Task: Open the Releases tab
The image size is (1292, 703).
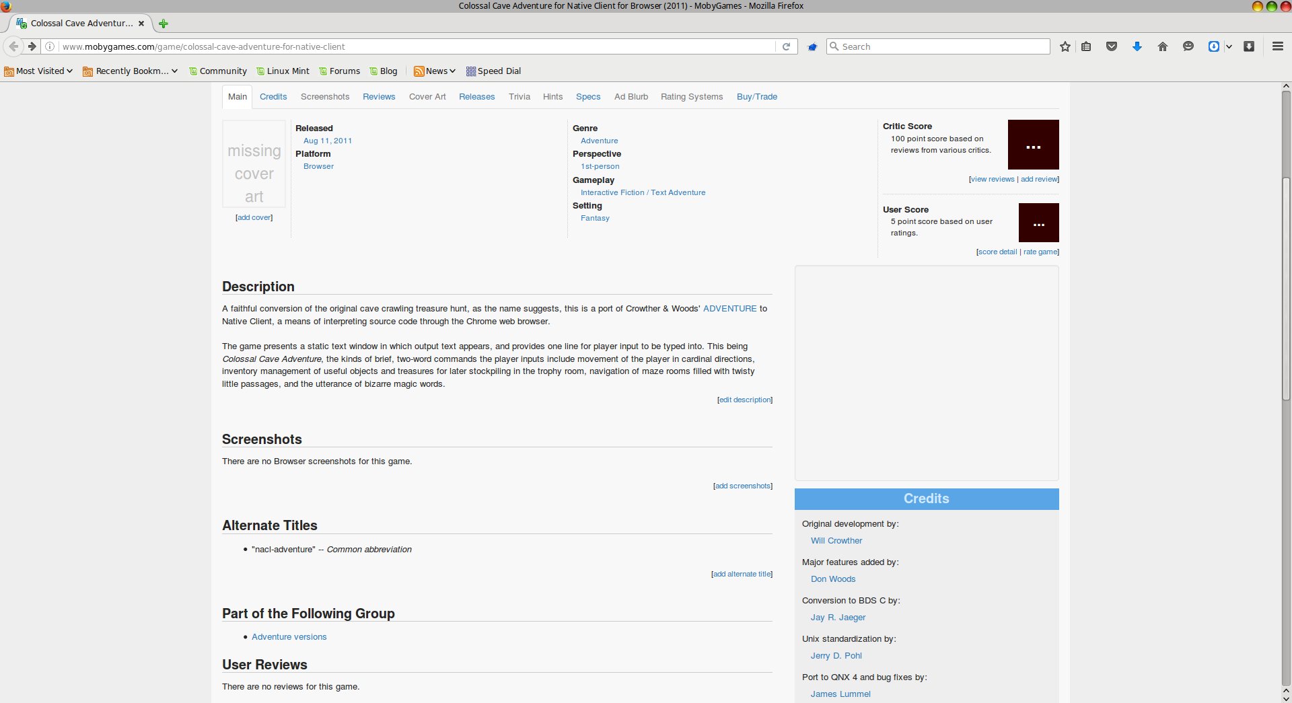Action: click(476, 97)
